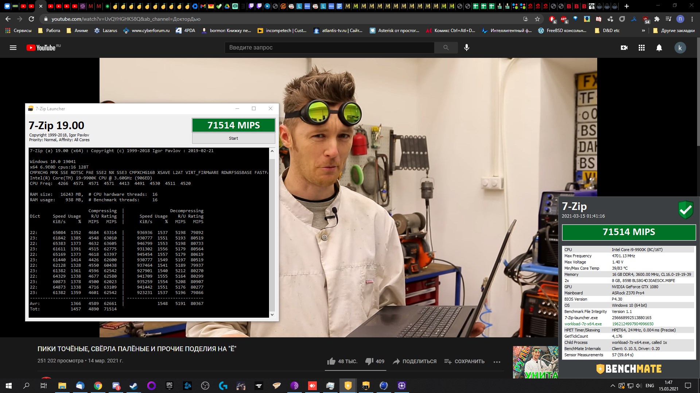Click СОХРАНИТЬ to save the video
The image size is (700, 393).
(x=464, y=361)
